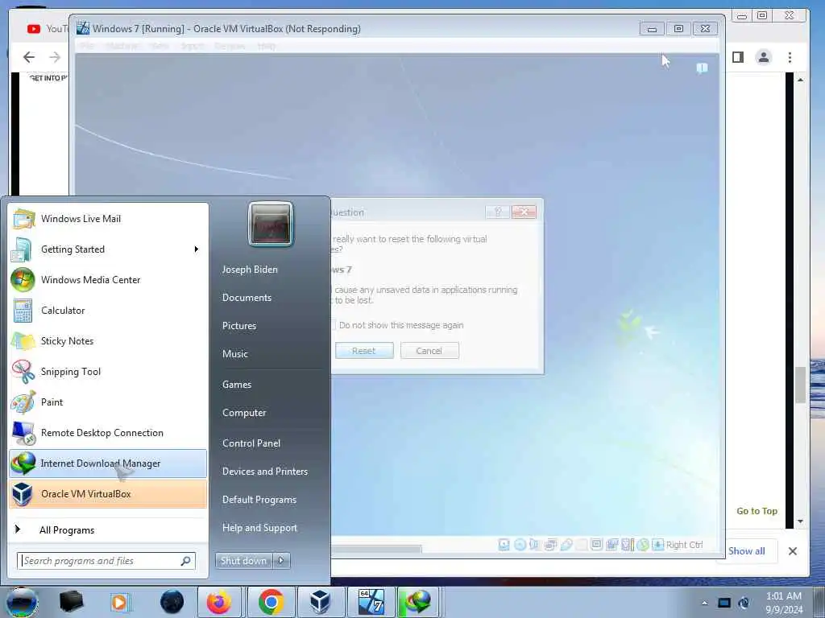Open Firefox from the taskbar
825x618 pixels.
(x=219, y=602)
